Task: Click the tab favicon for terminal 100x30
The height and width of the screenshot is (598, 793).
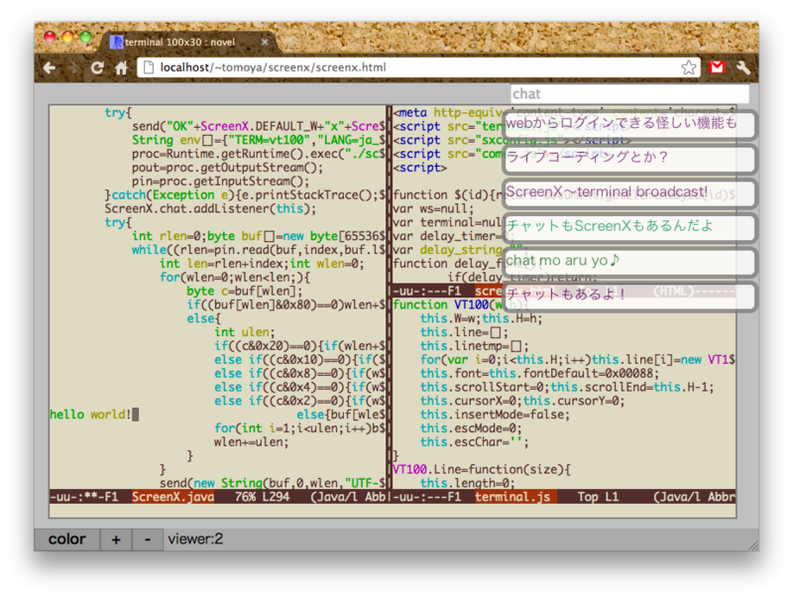Action: 116,42
